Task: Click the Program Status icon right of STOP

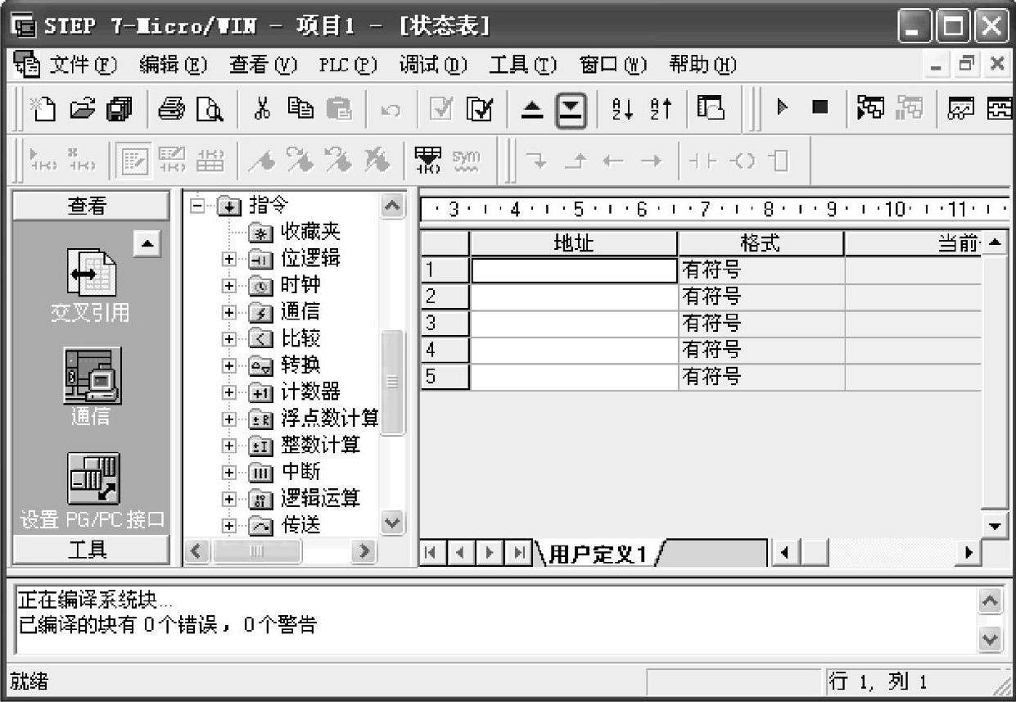Action: point(870,107)
